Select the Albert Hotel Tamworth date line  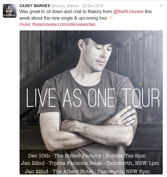[x=87, y=172]
